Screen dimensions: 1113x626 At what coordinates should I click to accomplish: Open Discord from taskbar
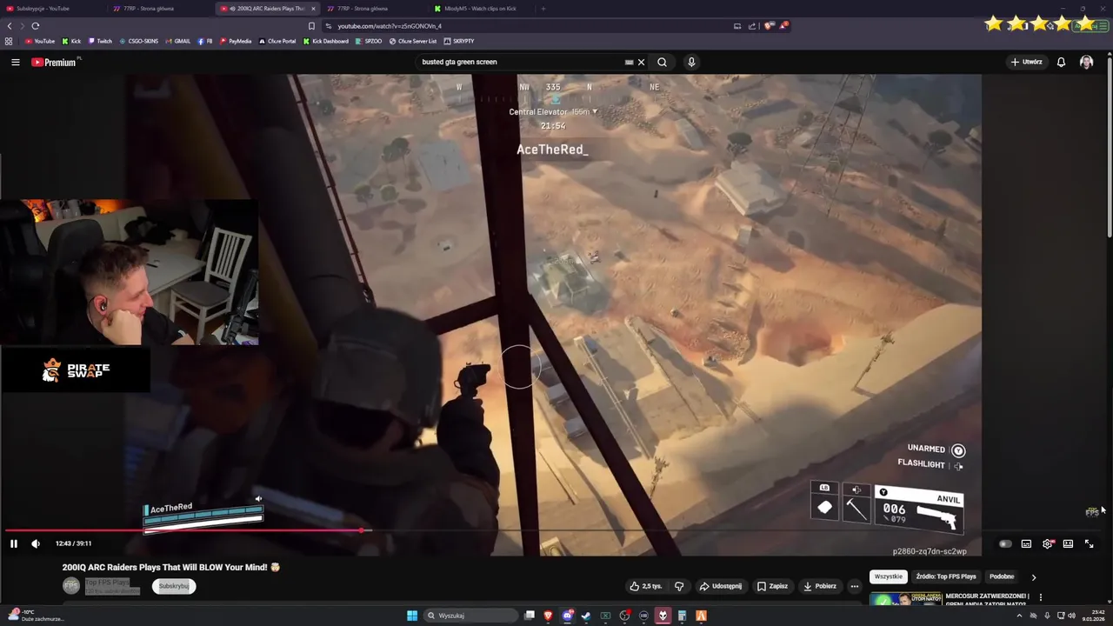coord(567,616)
